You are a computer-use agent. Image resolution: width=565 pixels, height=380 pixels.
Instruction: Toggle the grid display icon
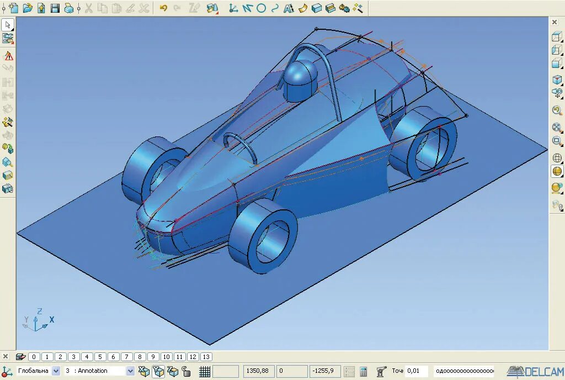pyautogui.click(x=205, y=371)
